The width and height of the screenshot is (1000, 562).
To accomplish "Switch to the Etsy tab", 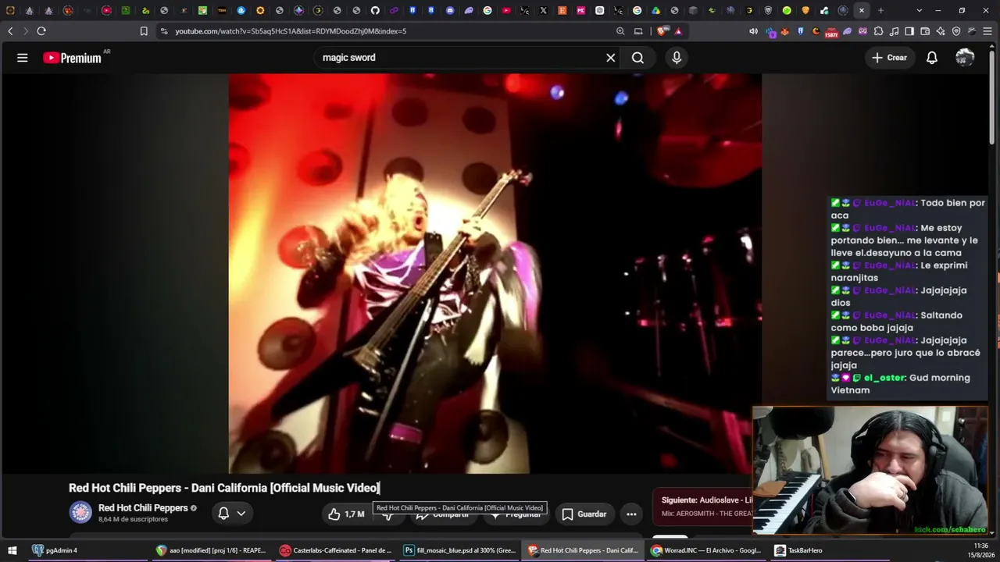I will tap(562, 11).
